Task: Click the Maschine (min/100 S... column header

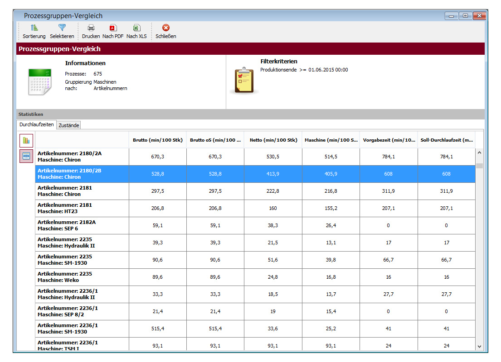Action: (x=331, y=140)
